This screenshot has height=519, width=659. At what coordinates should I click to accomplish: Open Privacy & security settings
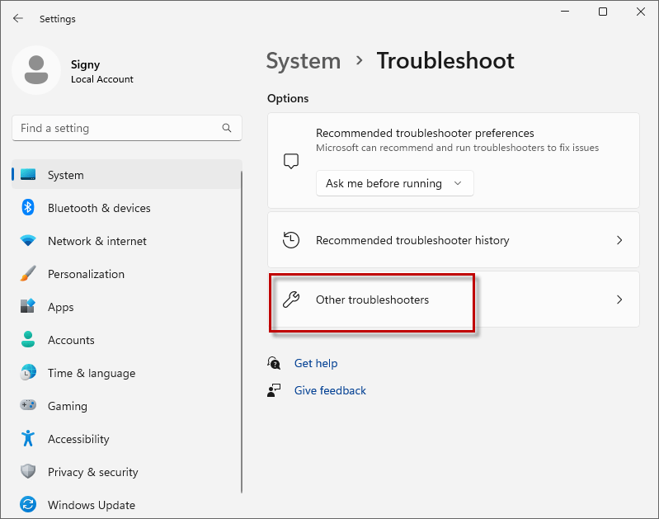[x=127, y=471]
